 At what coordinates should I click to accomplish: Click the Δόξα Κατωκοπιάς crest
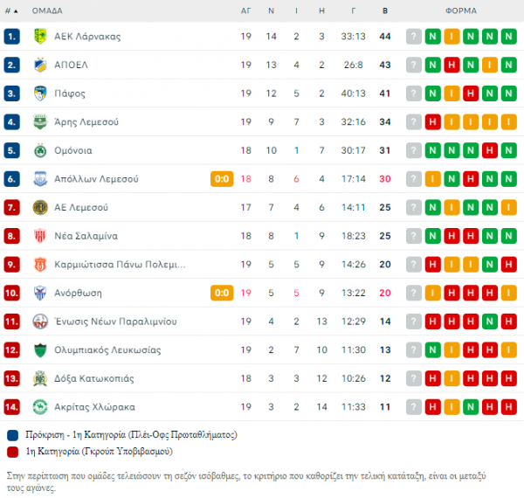[x=40, y=378]
